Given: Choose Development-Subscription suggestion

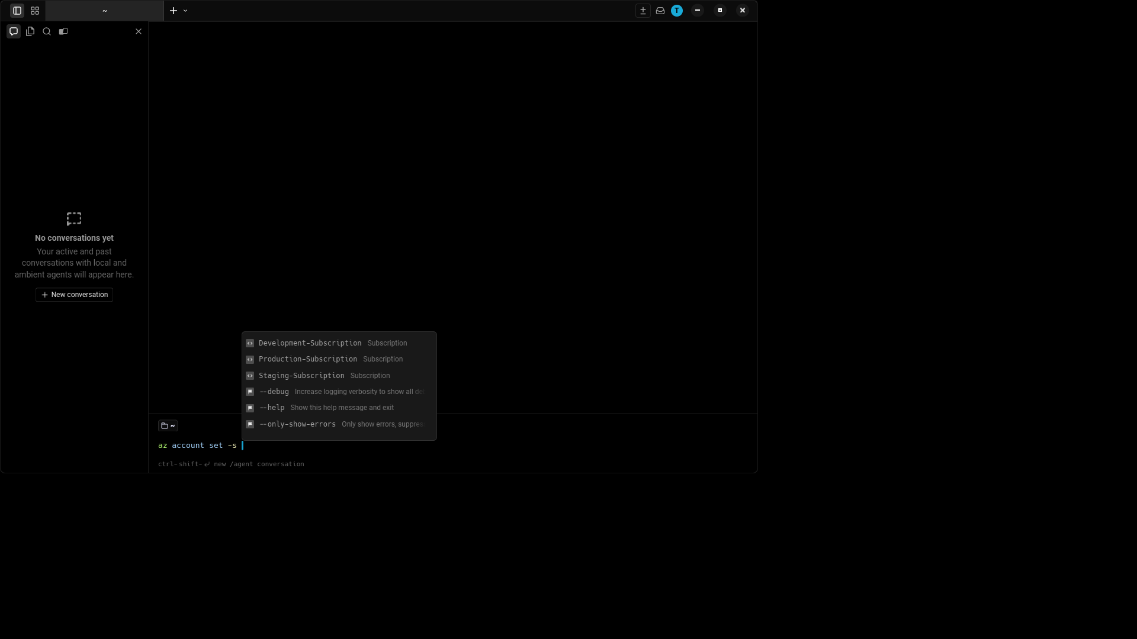Looking at the screenshot, I should [x=339, y=343].
